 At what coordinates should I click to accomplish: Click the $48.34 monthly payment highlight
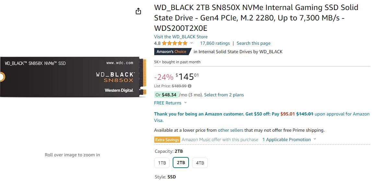[166, 95]
